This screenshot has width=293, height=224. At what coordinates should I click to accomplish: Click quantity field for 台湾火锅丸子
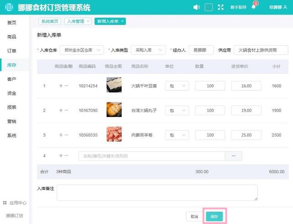point(210,111)
